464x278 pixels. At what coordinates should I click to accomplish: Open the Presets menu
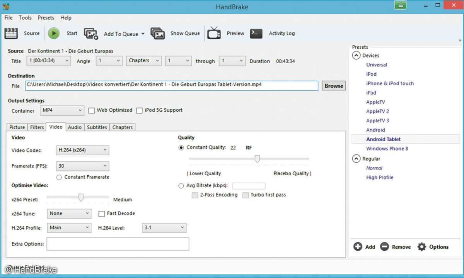(x=46, y=18)
